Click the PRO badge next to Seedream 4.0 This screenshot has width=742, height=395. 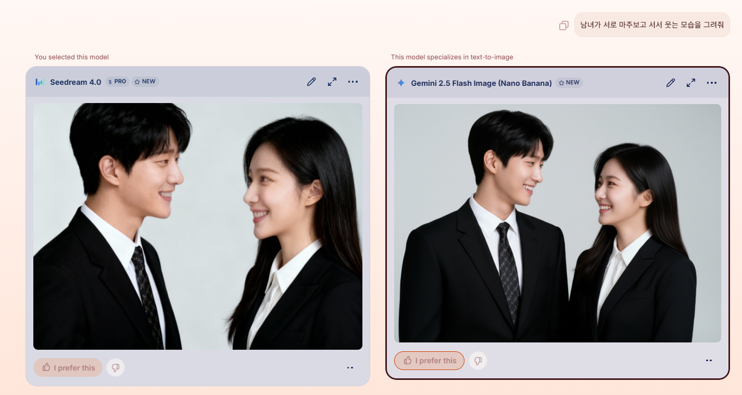tap(117, 82)
